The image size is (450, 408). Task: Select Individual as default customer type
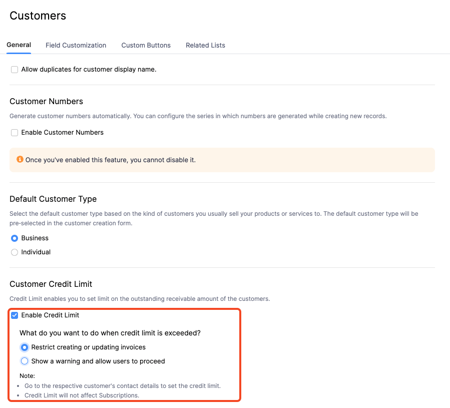point(15,252)
